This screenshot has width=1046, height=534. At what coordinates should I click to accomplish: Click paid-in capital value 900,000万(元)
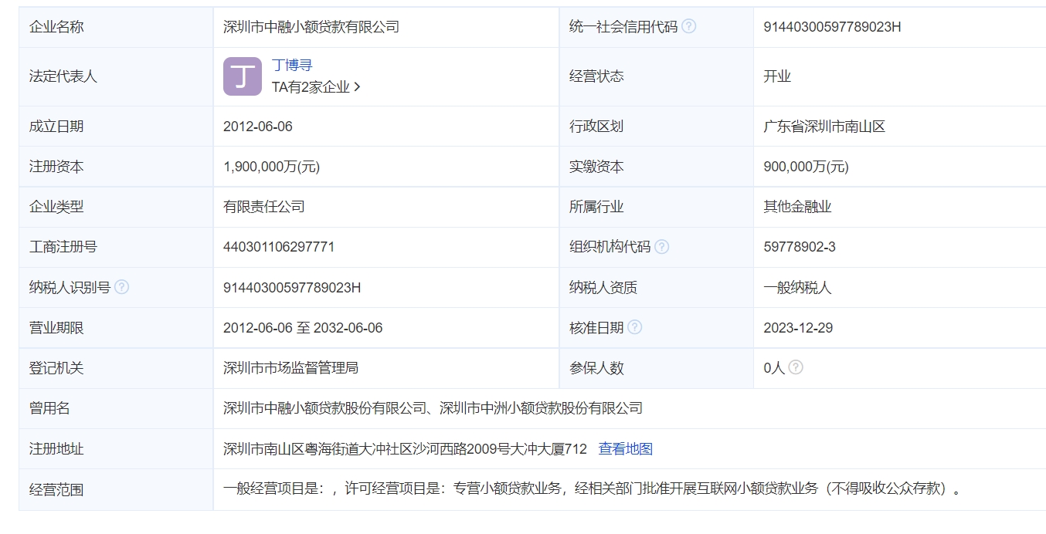(x=806, y=167)
